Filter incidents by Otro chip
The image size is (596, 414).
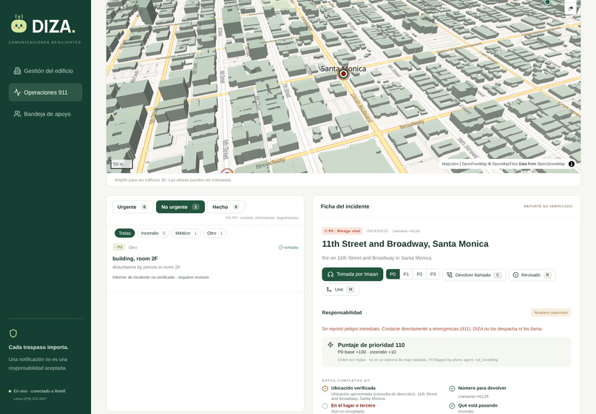tap(214, 233)
